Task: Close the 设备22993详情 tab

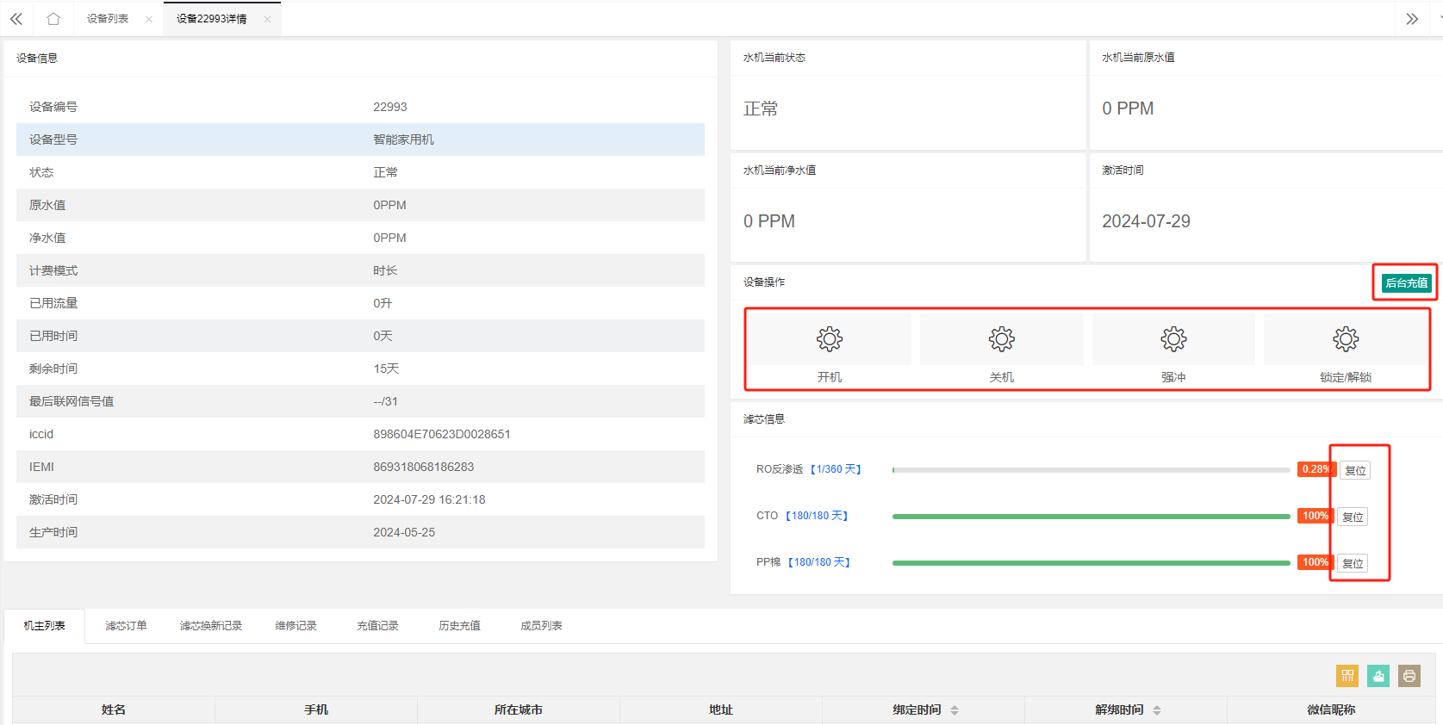Action: tap(268, 19)
